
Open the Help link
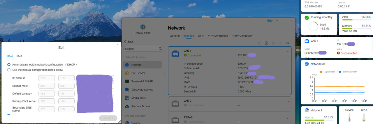point(270,21)
